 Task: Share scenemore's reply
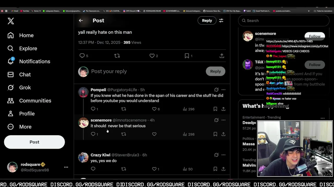coord(223,134)
